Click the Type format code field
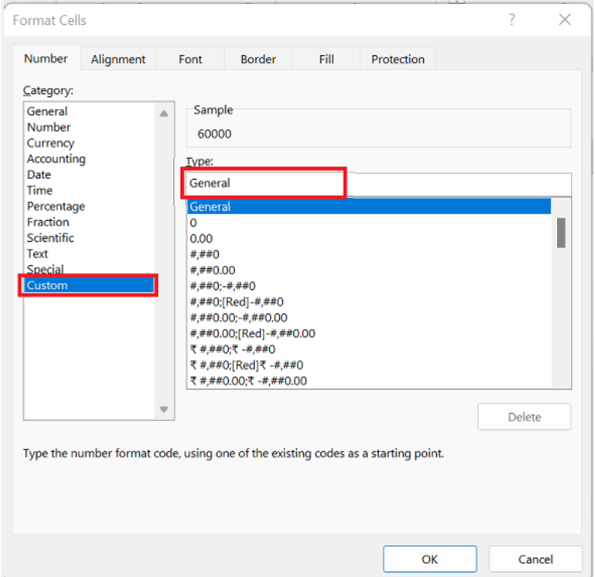The height and width of the screenshot is (577, 595). [x=379, y=184]
